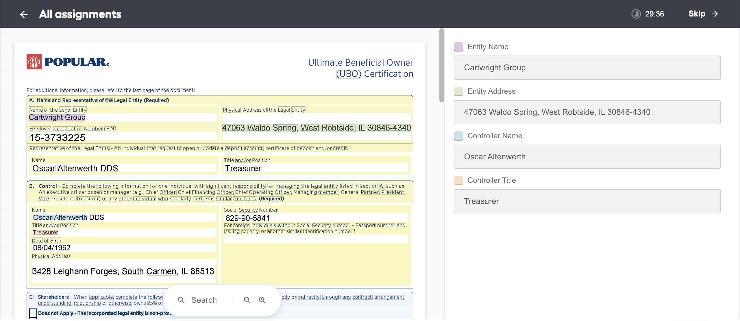Click the Entity Address input field
This screenshot has height=321, width=740.
(587, 112)
